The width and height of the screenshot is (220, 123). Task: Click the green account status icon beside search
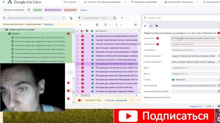(71, 18)
